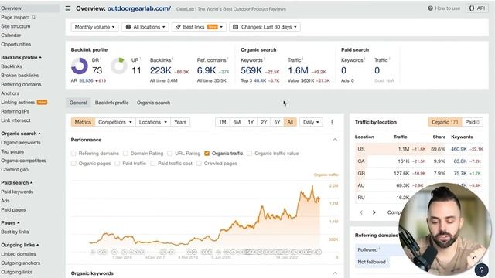This screenshot has height=278, width=495.
Task: Click the Not followed bar in Referring domains
Action: pos(372,262)
